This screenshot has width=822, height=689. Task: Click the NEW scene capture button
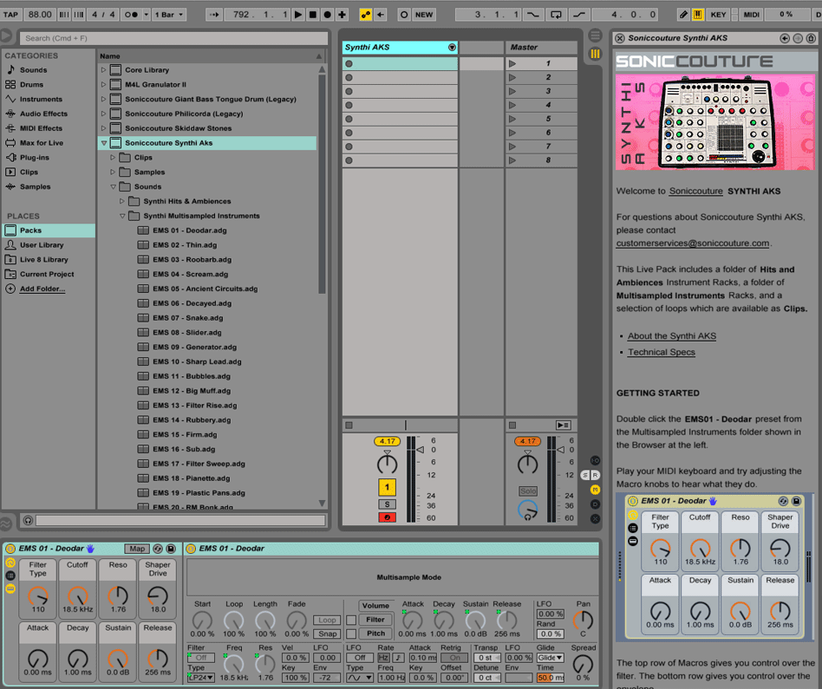[424, 15]
